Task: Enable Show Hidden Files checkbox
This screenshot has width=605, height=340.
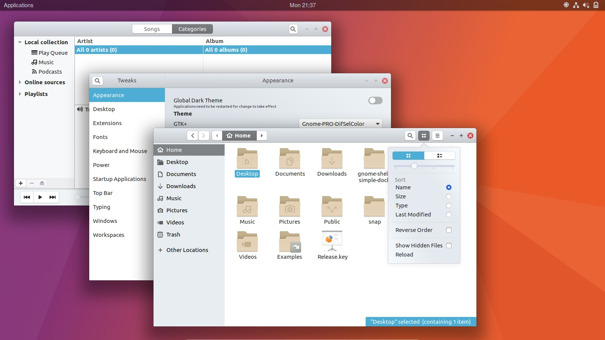Action: coord(449,246)
